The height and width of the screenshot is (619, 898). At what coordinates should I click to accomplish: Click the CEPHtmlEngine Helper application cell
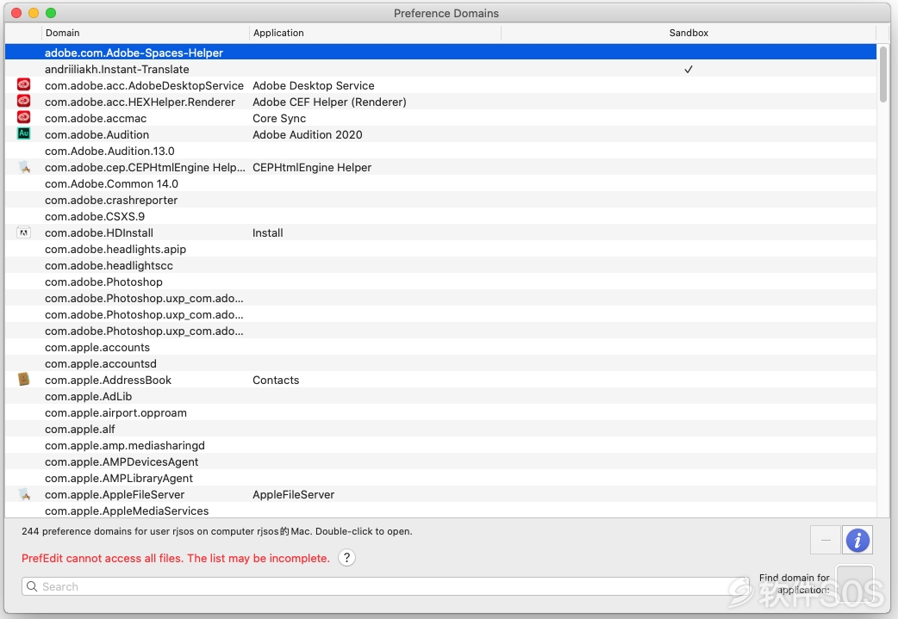312,167
